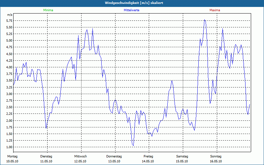Click the Mittwoch day label
This screenshot has width=264, height=165.
tap(81, 156)
